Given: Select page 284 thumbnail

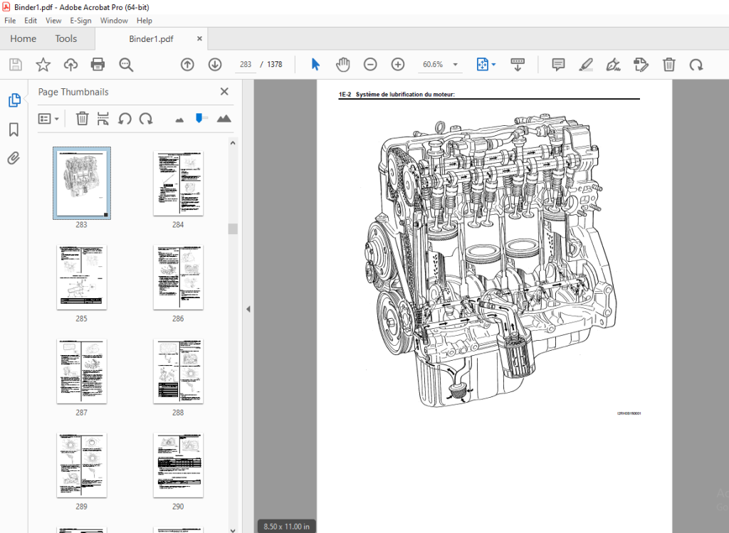Looking at the screenshot, I should [178, 183].
